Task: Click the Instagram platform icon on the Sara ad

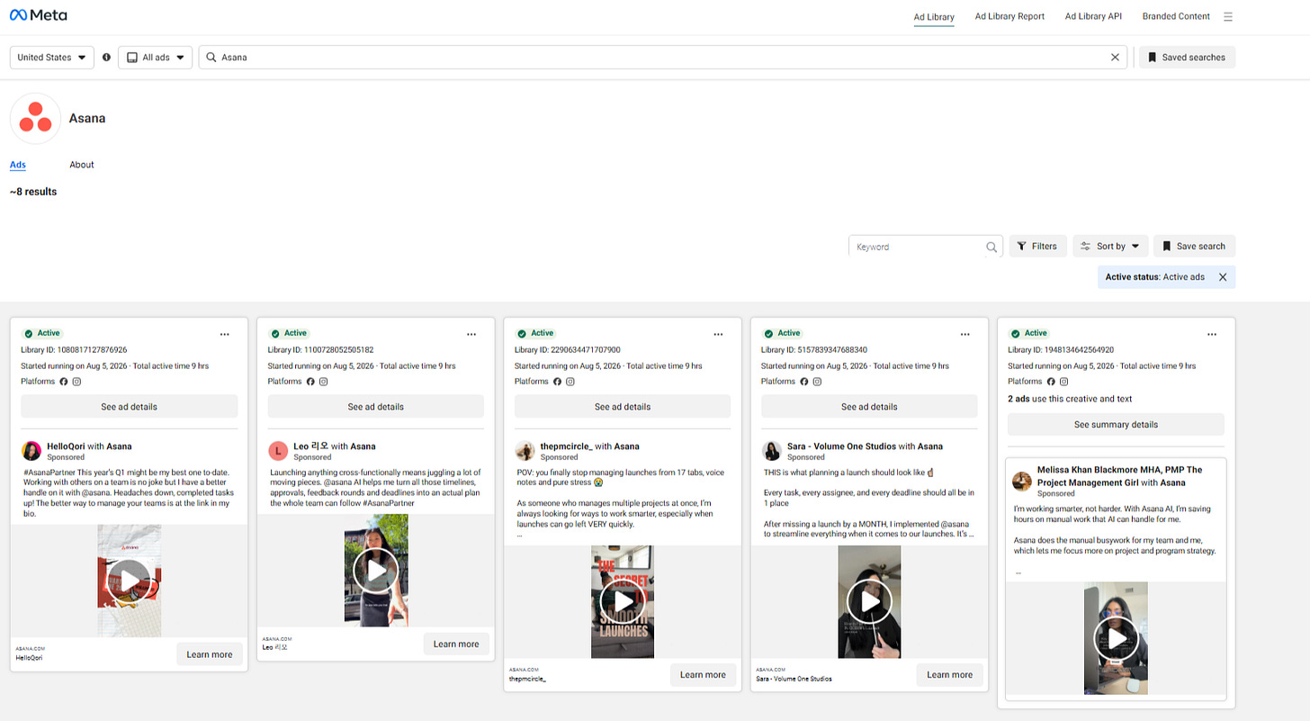Action: pyautogui.click(x=817, y=382)
